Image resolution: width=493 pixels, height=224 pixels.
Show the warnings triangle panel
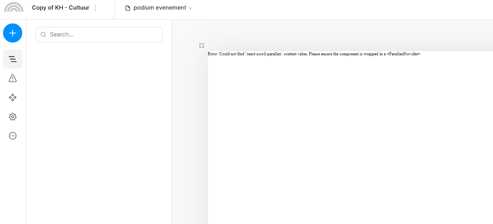(13, 78)
